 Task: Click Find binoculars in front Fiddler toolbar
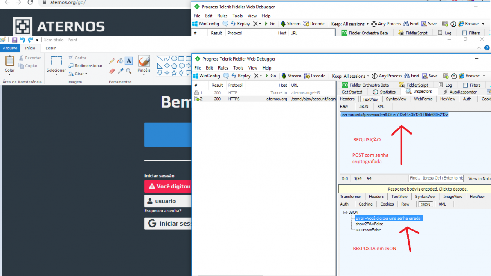(x=411, y=76)
